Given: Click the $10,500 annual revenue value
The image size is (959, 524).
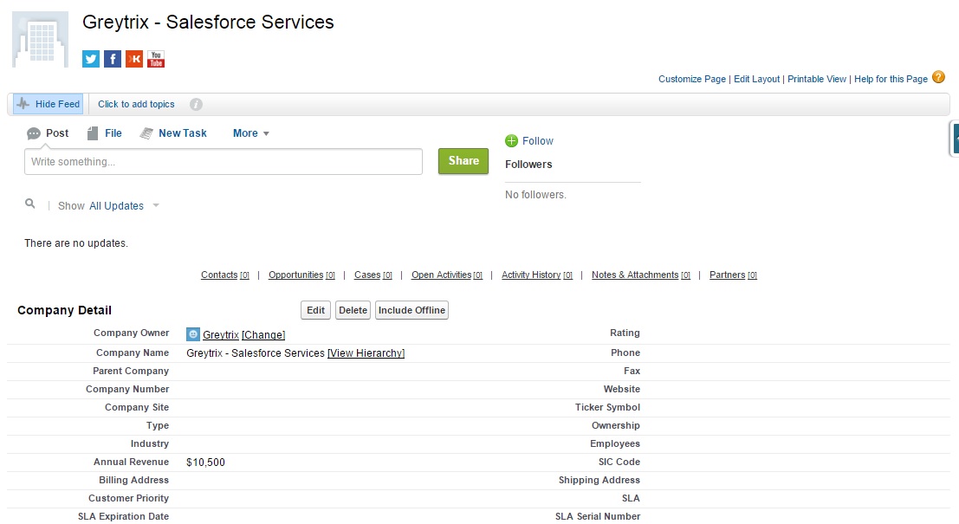Looking at the screenshot, I should (x=205, y=463).
